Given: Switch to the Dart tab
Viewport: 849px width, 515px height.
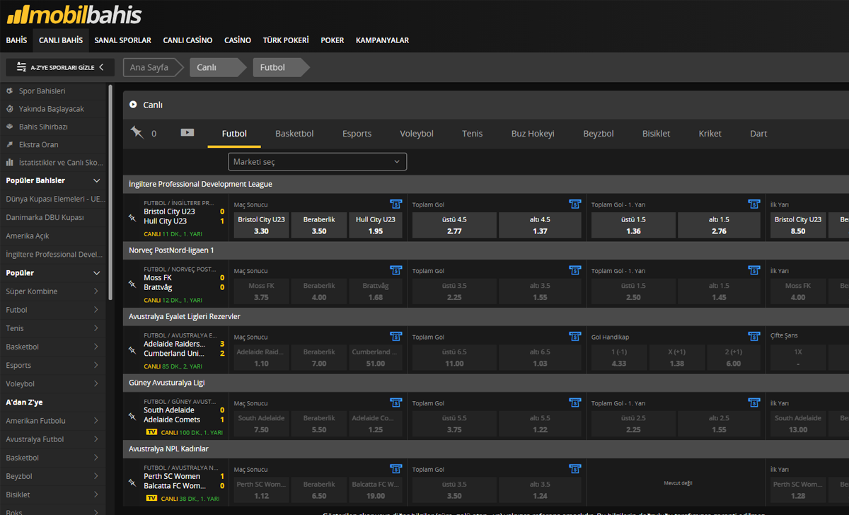Looking at the screenshot, I should tap(758, 133).
